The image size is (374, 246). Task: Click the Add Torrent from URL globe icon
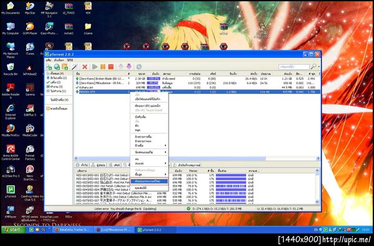click(x=57, y=67)
